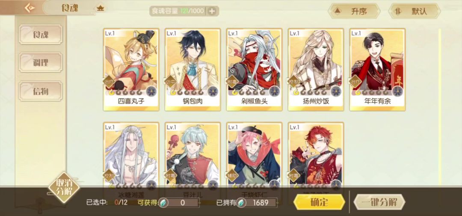Confirm with the yellow 确定 button

click(x=319, y=202)
